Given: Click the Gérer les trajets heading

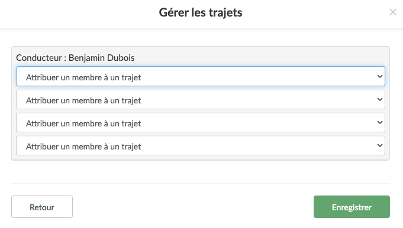Looking at the screenshot, I should (201, 12).
